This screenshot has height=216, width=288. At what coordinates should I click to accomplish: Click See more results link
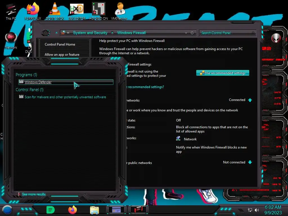[x=34, y=194]
